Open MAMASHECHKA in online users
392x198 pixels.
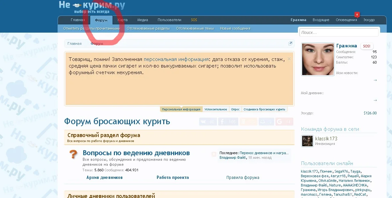coord(355,185)
